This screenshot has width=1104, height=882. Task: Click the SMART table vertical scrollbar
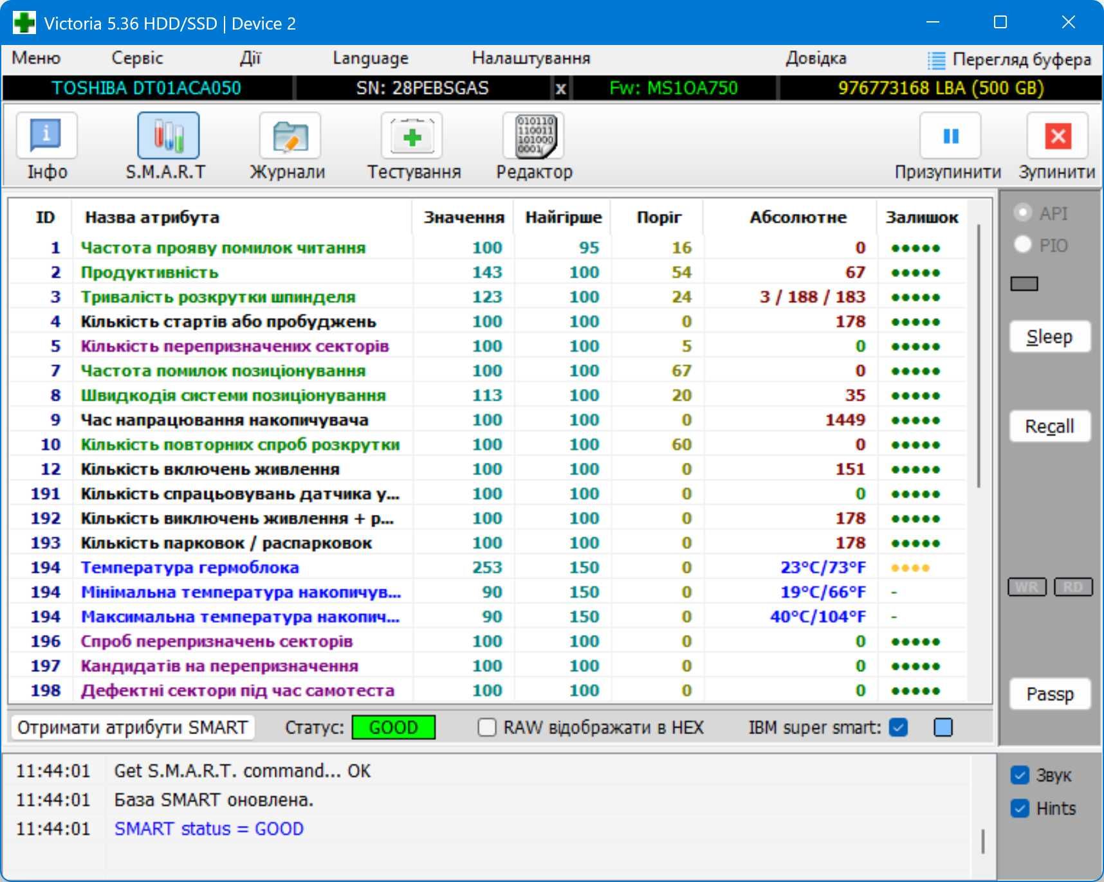(979, 355)
